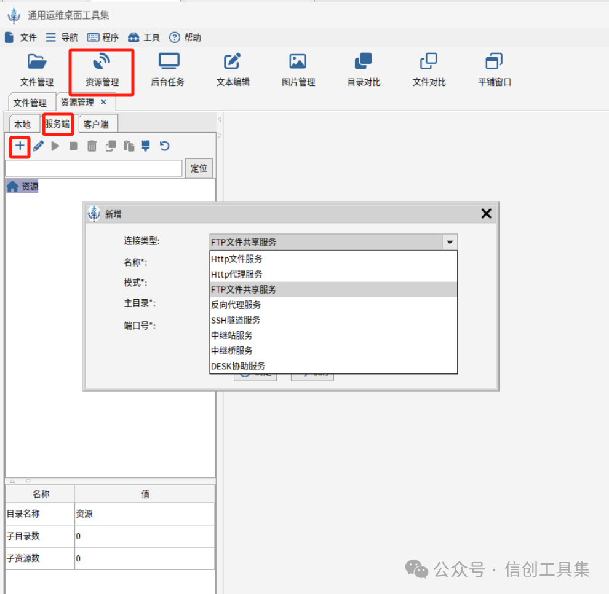
Task: Open the 目录对比 compare icon
Action: point(363,61)
